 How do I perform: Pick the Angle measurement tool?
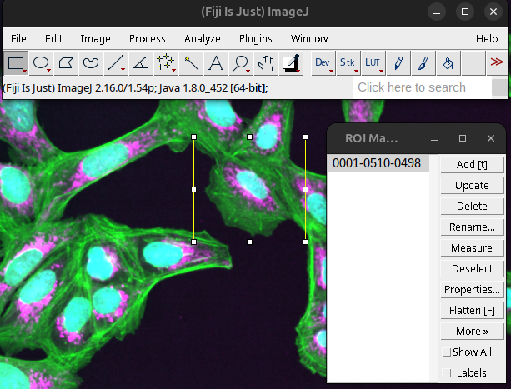141,62
